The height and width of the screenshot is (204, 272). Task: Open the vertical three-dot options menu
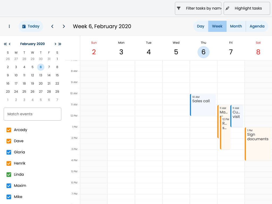(9, 26)
